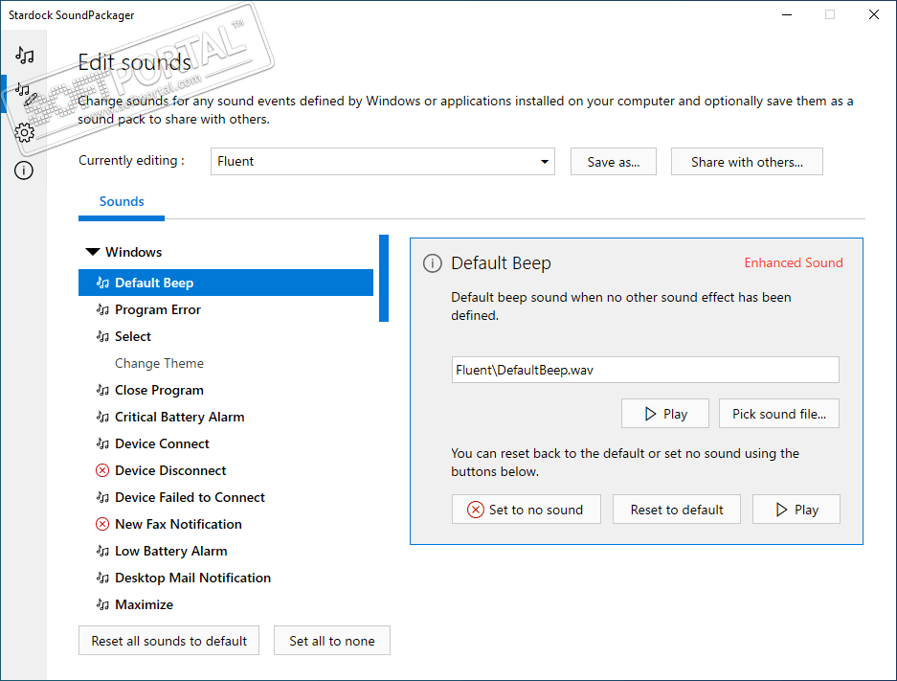The image size is (897, 681).
Task: Select the edit sounds sidebar icon
Action: [x=25, y=94]
